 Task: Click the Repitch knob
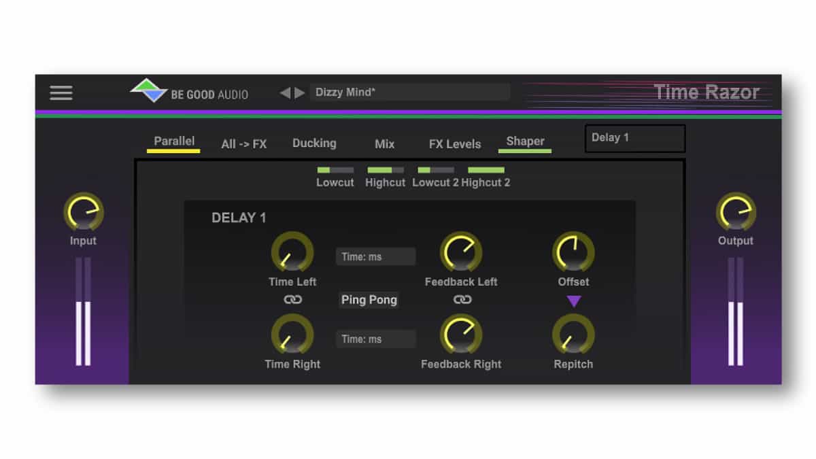coord(573,335)
